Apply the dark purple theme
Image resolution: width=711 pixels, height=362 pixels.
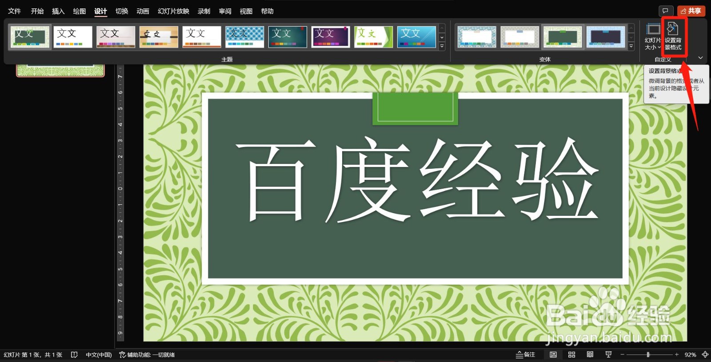click(x=331, y=37)
